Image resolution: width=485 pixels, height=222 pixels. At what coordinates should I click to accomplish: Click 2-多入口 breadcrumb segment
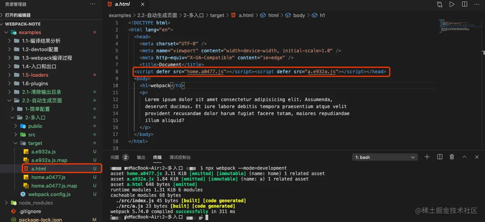click(x=193, y=15)
